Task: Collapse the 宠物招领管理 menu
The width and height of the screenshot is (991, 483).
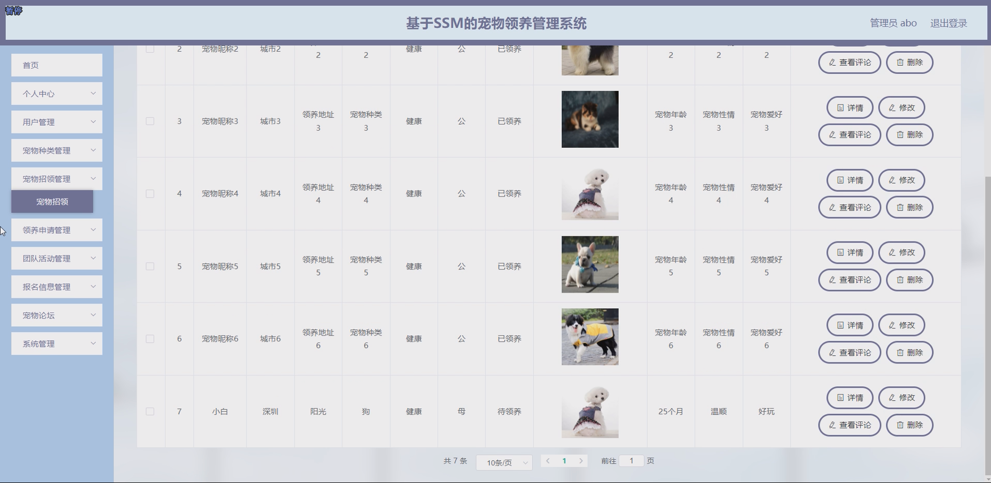Action: [x=57, y=179]
